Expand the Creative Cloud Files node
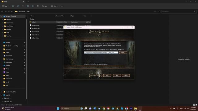Viewport: 198px width, 111px height. click(x=2, y=92)
